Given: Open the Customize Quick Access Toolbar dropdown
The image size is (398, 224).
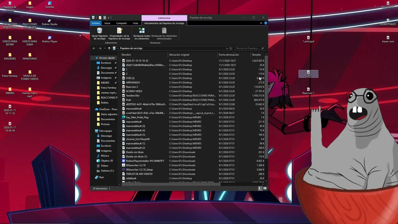Looking at the screenshot, I should 109,18.
